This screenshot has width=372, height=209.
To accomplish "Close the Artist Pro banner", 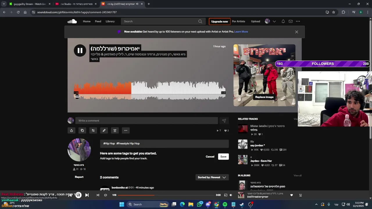I will pyautogui.click(x=296, y=32).
